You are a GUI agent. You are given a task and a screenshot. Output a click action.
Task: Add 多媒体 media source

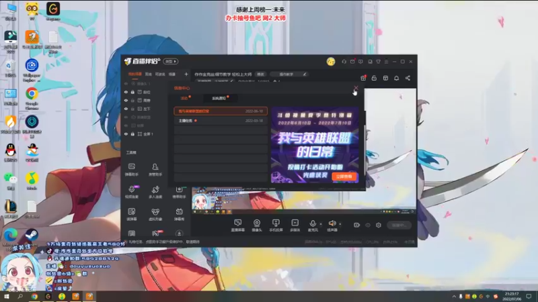click(x=295, y=225)
